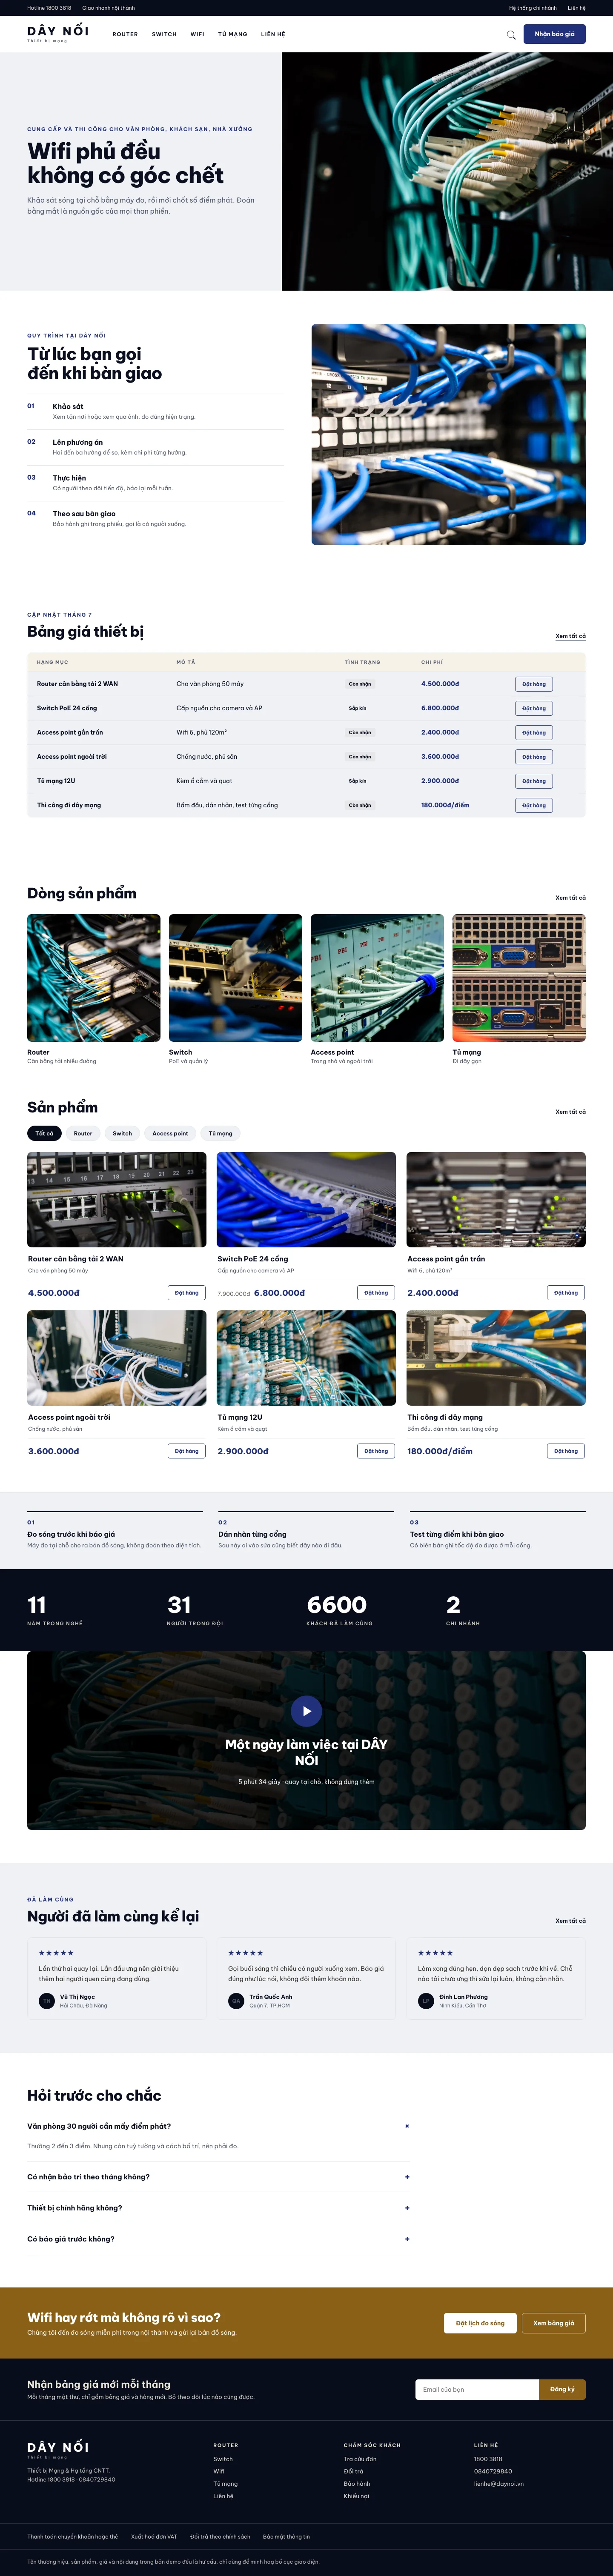Open "Hệ thống chi nhánh" in the top bar

[532, 8]
